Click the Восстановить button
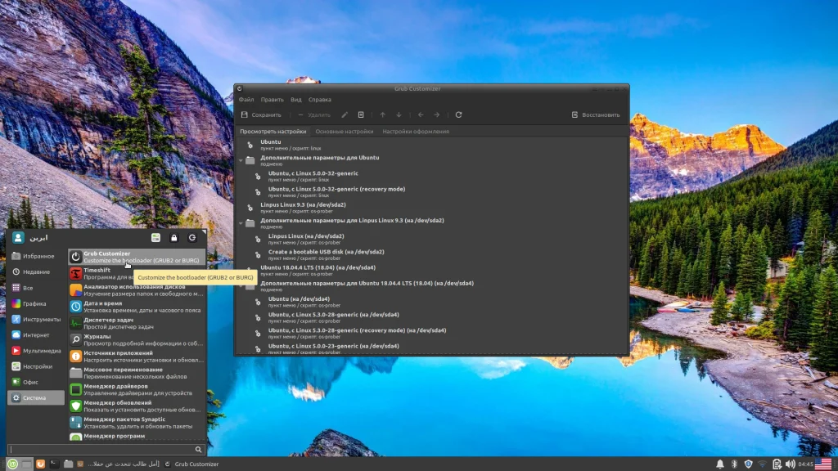 pyautogui.click(x=596, y=115)
